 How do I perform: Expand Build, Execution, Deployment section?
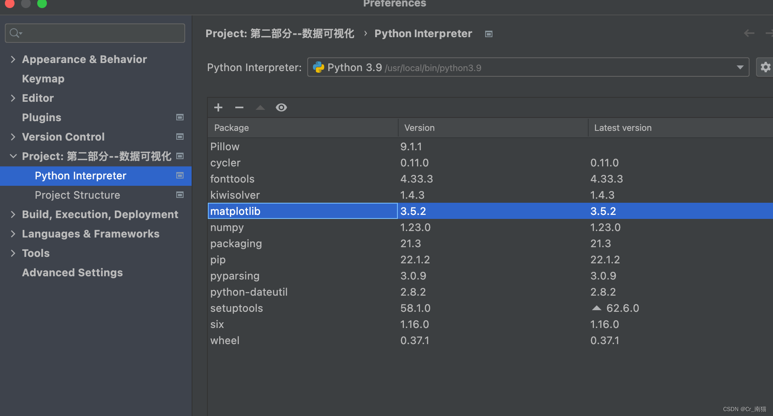[x=13, y=214]
